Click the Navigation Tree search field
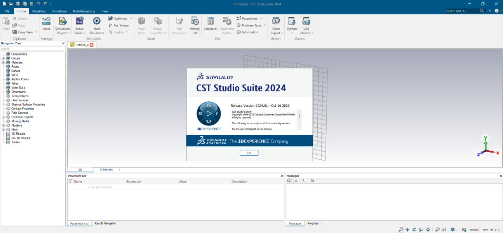This screenshot has width=503, height=233. 33,49
